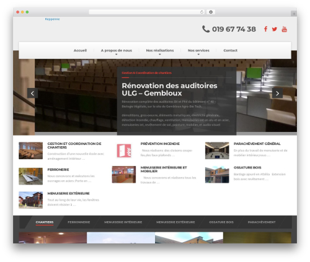
Task: Open Menuiserie Extérieure service heading
Action: [68, 193]
